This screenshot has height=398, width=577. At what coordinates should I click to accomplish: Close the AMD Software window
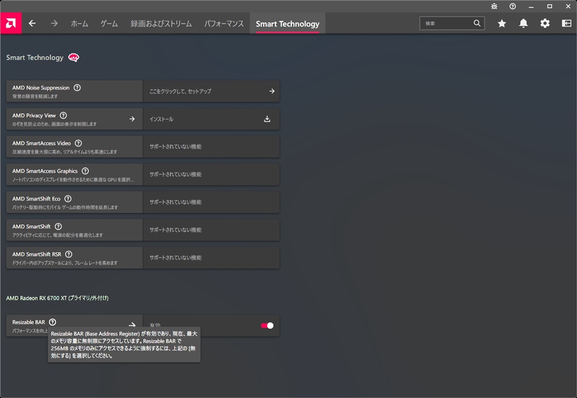568,6
